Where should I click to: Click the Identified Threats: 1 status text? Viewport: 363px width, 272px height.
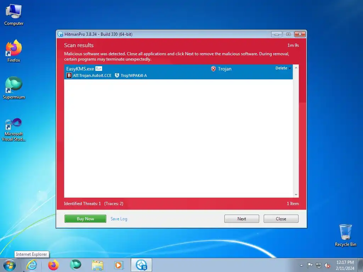coord(82,204)
